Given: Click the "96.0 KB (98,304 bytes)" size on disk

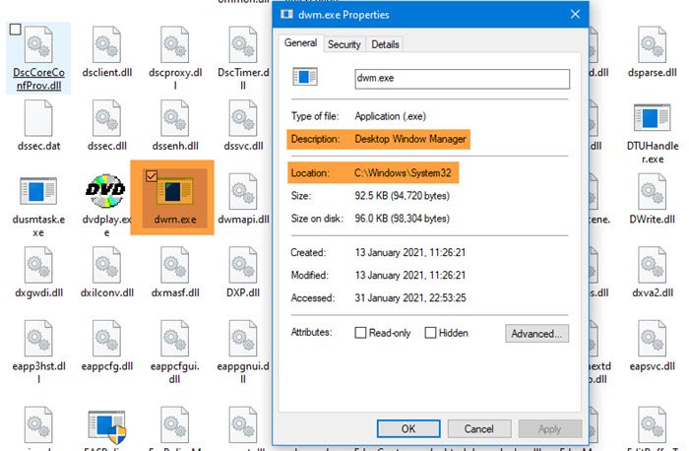Looking at the screenshot, I should tap(402, 219).
